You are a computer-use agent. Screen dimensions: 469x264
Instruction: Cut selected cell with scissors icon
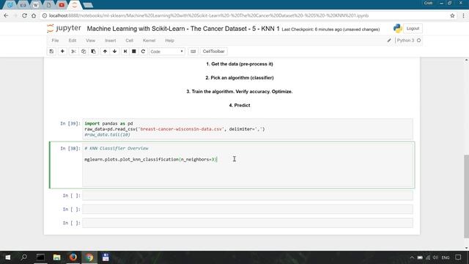pyautogui.click(x=73, y=51)
